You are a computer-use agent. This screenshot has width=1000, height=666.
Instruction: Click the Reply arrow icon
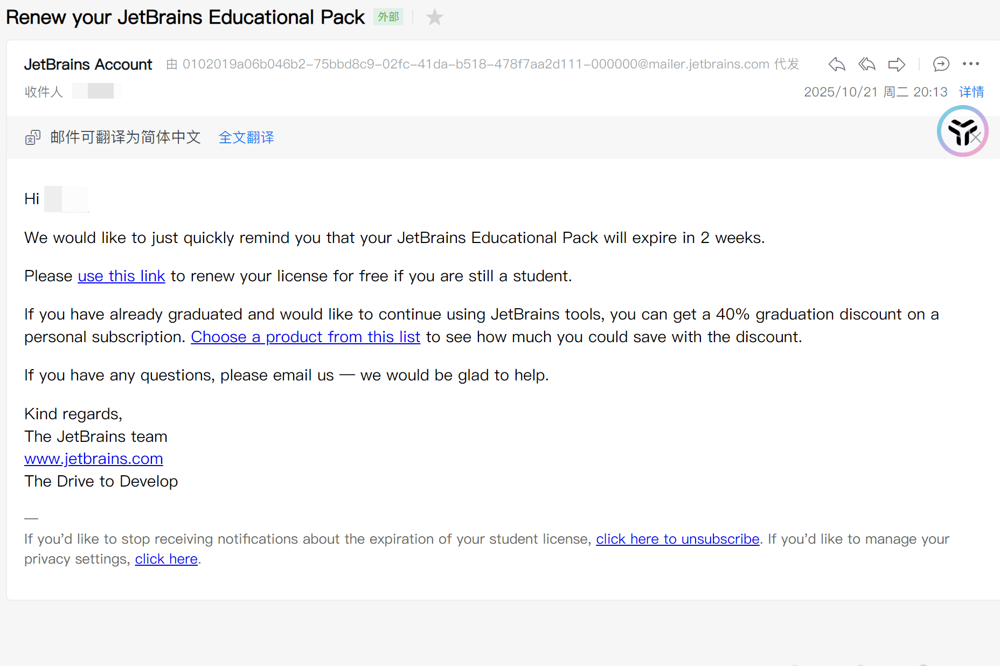836,65
